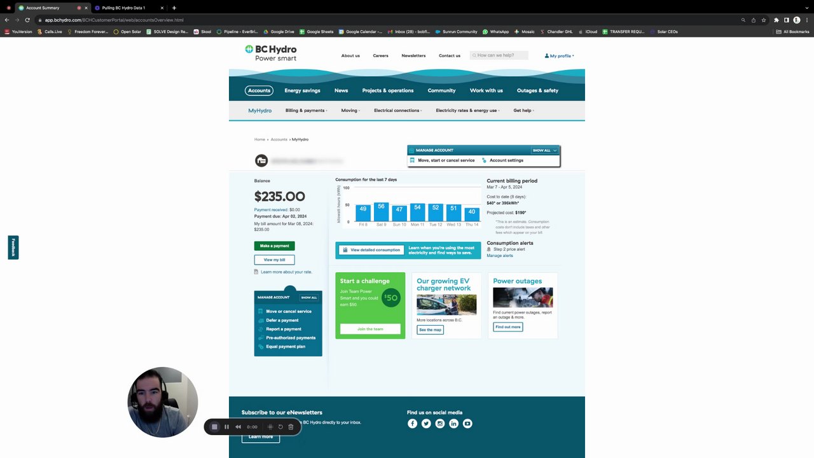Open the About us header link
Image resolution: width=814 pixels, height=458 pixels.
(x=350, y=55)
